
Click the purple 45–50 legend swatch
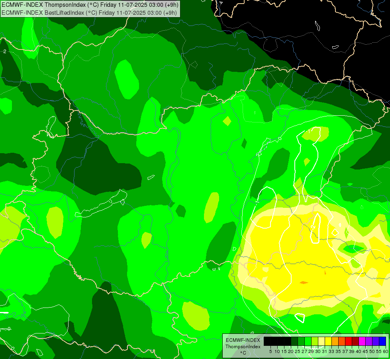(369, 341)
